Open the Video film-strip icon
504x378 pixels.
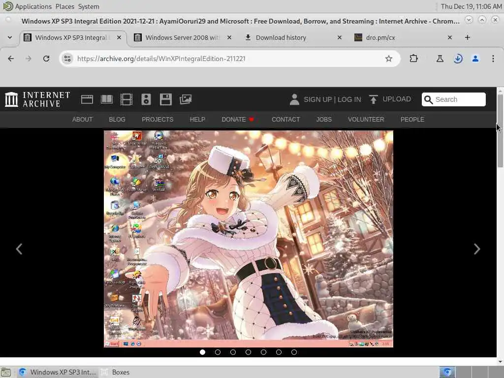pyautogui.click(x=126, y=99)
